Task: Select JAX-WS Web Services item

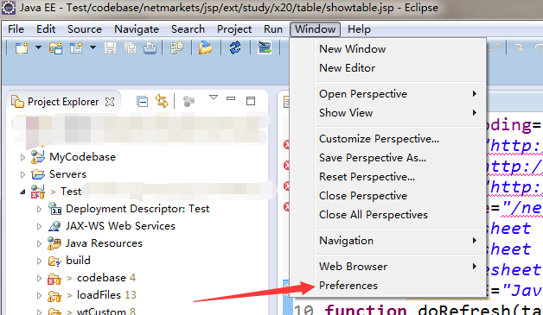Action: tap(120, 226)
